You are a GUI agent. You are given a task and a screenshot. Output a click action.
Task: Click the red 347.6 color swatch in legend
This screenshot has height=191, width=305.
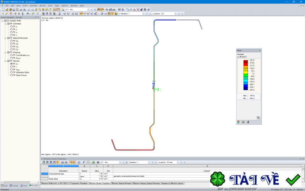pos(246,62)
